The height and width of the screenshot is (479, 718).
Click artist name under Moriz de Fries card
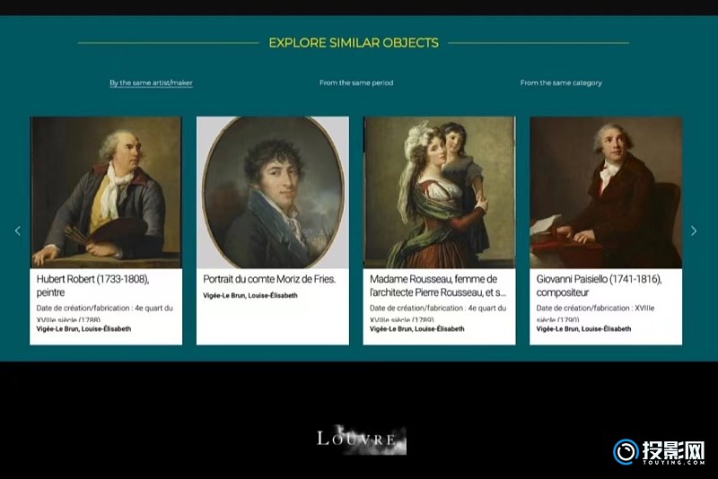click(250, 295)
